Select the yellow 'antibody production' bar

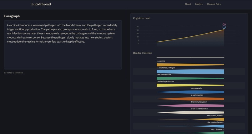190,85
